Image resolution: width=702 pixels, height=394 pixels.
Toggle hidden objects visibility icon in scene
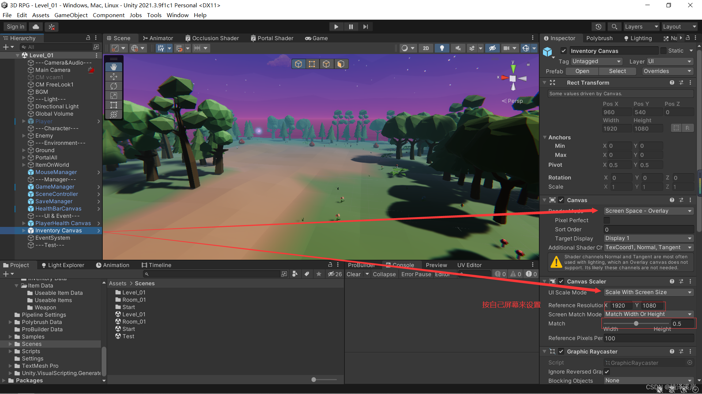(x=492, y=48)
